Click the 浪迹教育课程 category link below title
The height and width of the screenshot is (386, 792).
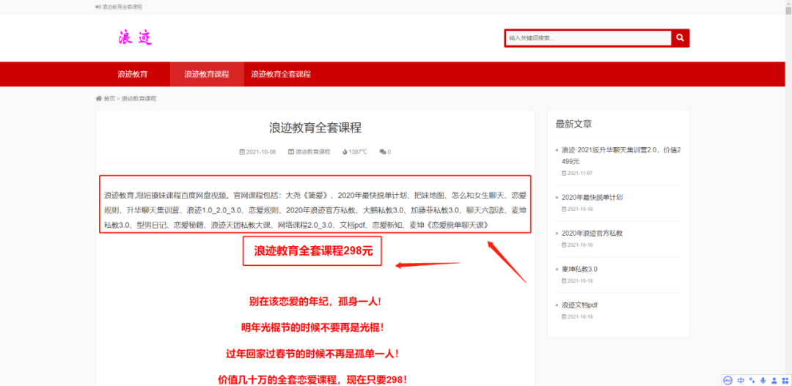coord(312,152)
